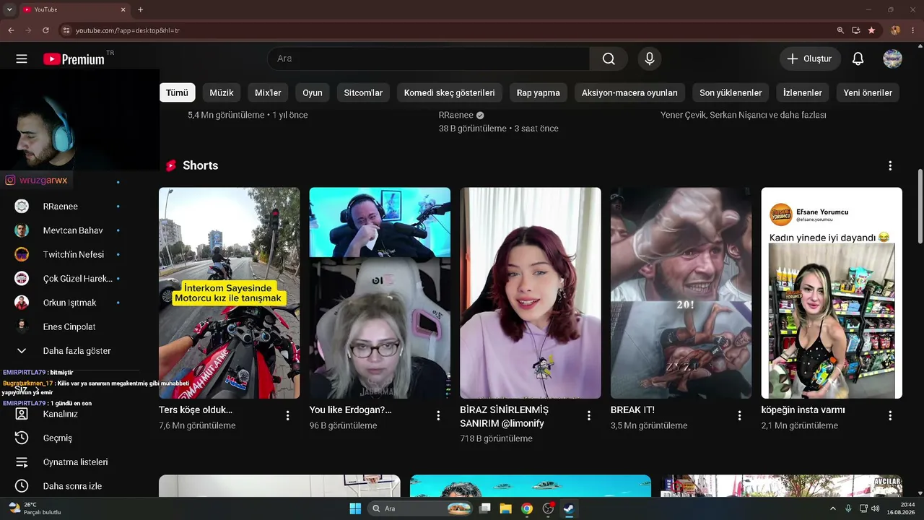Open the YouTube hamburger guide menu
This screenshot has width=924, height=520.
pyautogui.click(x=22, y=58)
